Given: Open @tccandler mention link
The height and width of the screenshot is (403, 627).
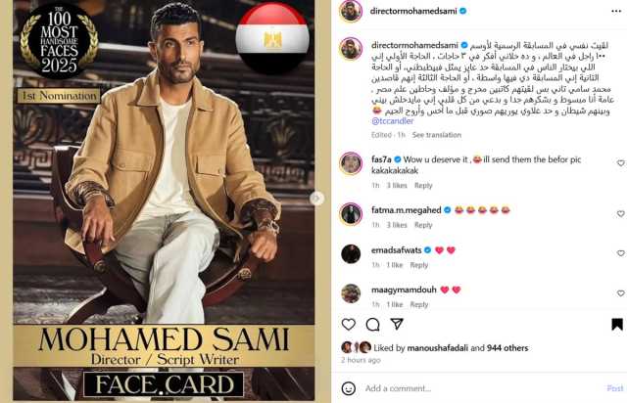Looking at the screenshot, I should pyautogui.click(x=392, y=121).
